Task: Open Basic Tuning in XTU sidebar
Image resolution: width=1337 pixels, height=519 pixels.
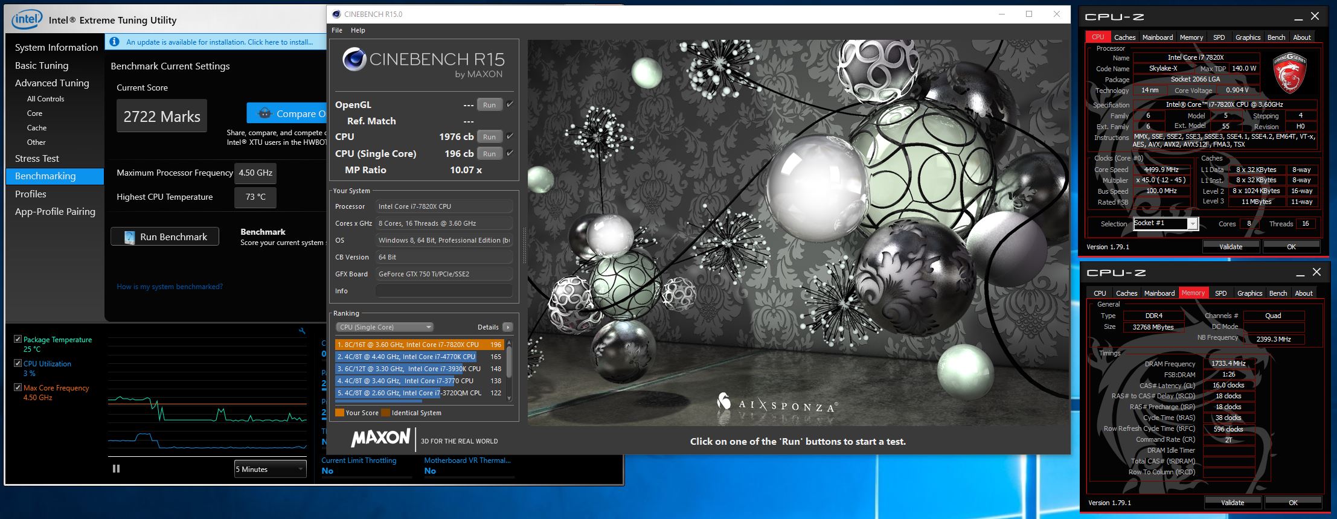Action: [42, 65]
